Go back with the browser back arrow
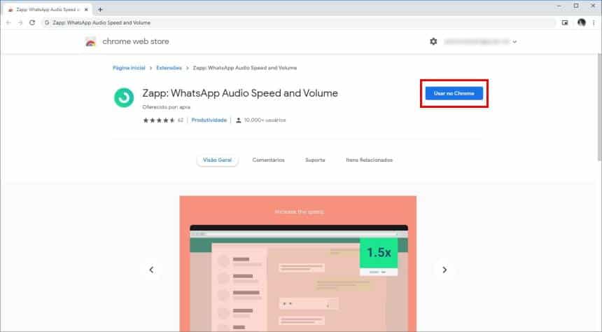The height and width of the screenshot is (332, 602). [8, 22]
